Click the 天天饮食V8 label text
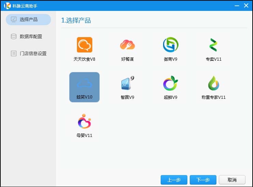This screenshot has width=253, height=187. 84,59
